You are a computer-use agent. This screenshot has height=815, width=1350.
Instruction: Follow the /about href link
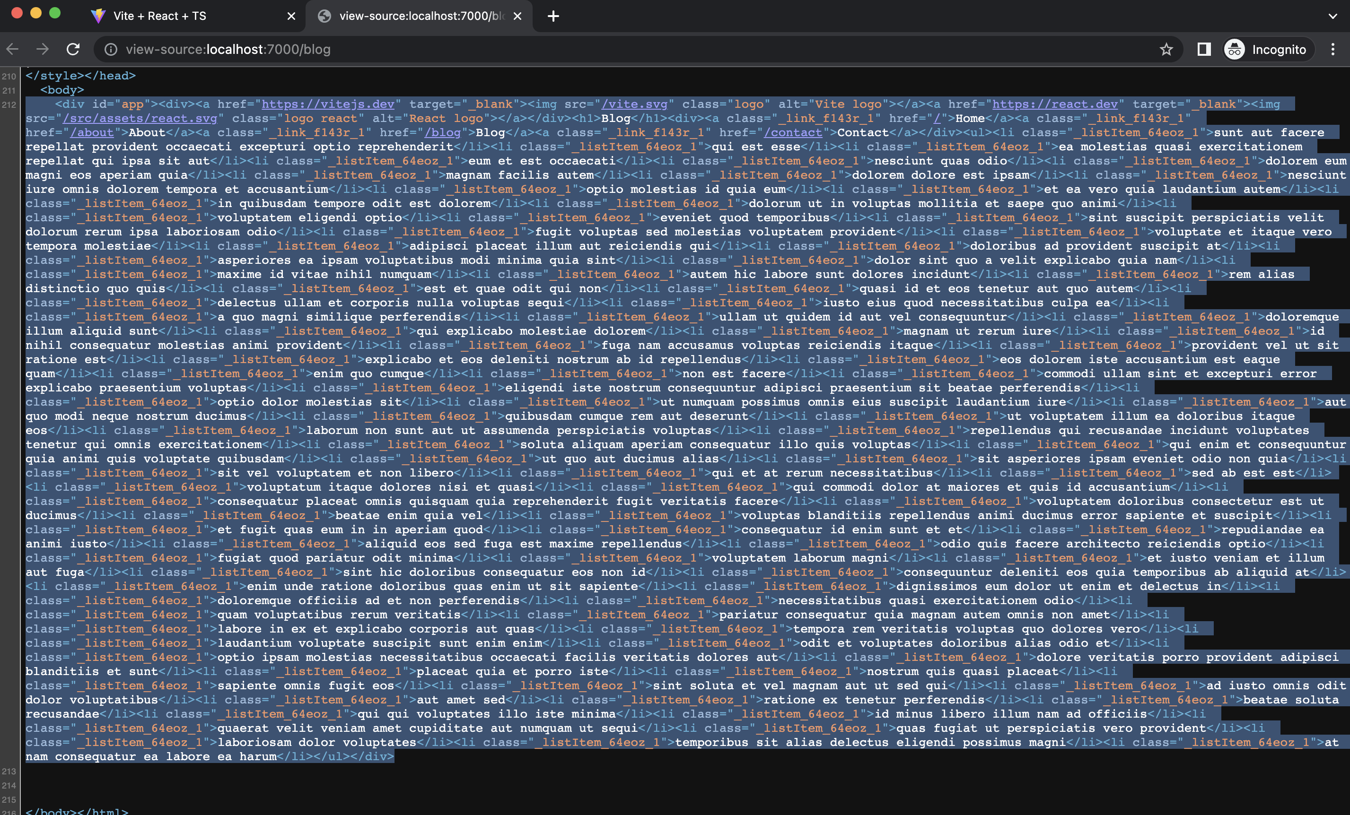(91, 132)
